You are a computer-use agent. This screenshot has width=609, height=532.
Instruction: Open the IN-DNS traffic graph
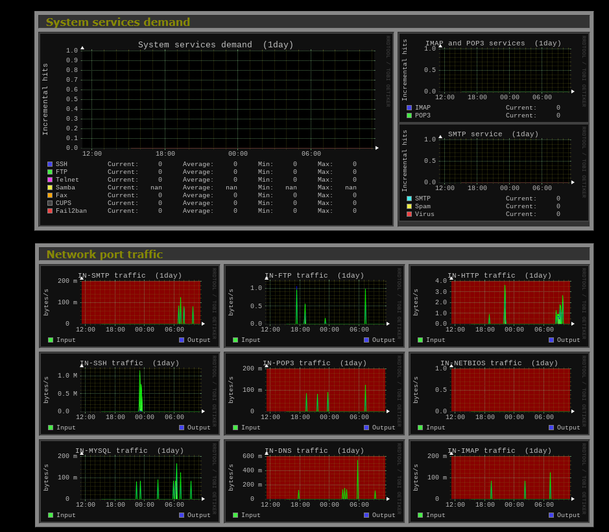[x=315, y=478]
